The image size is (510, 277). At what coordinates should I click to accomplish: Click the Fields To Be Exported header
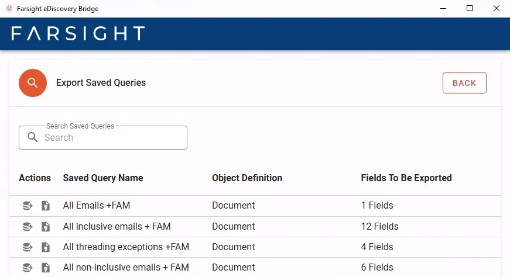coord(406,178)
